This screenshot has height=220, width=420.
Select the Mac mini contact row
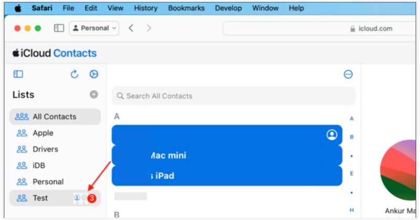pyautogui.click(x=227, y=156)
